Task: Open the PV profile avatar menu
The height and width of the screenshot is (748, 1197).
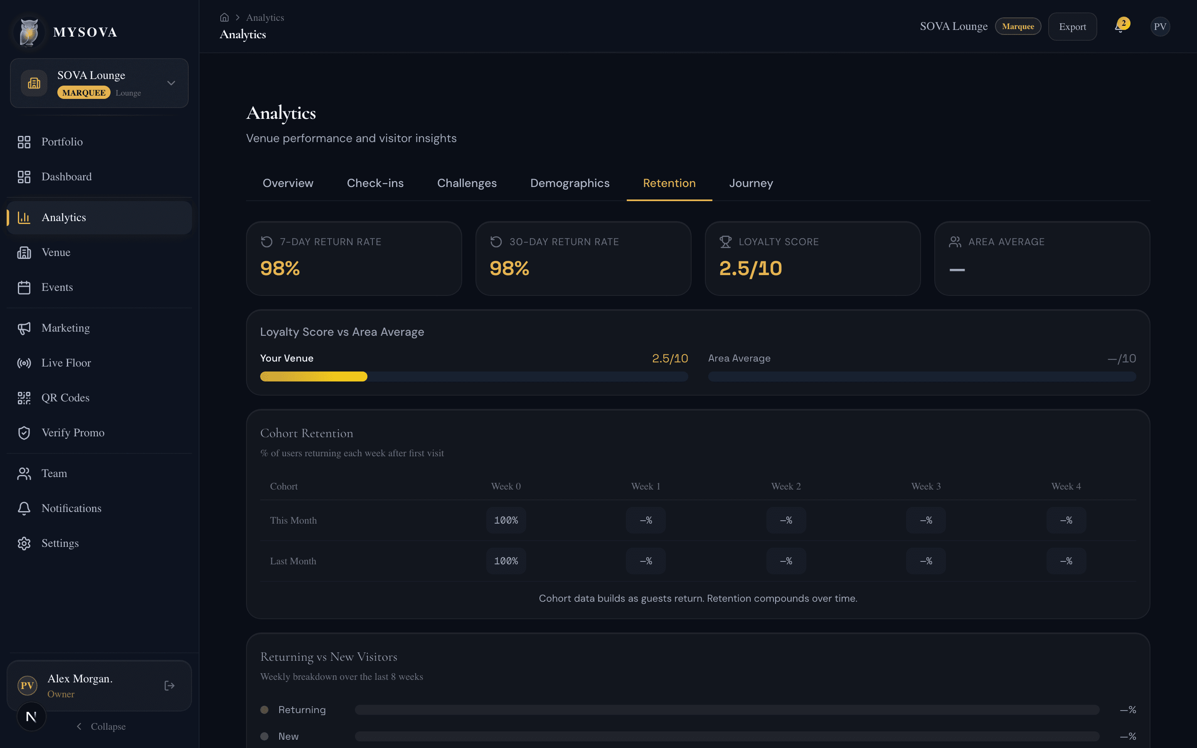Action: click(1160, 26)
